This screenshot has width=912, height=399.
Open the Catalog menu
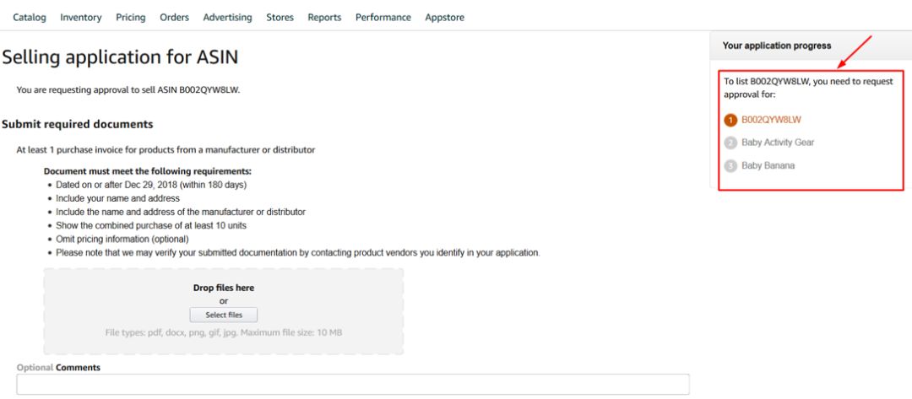tap(29, 18)
